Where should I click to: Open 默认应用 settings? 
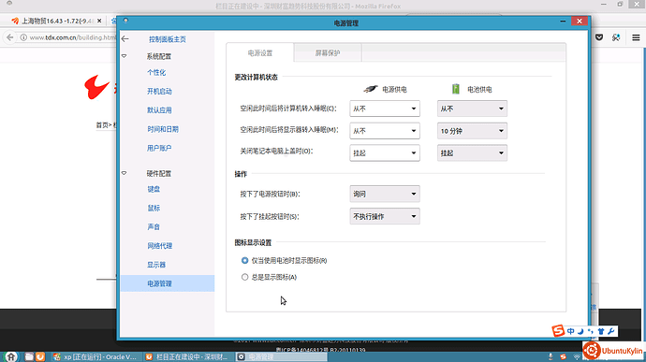[x=159, y=110]
